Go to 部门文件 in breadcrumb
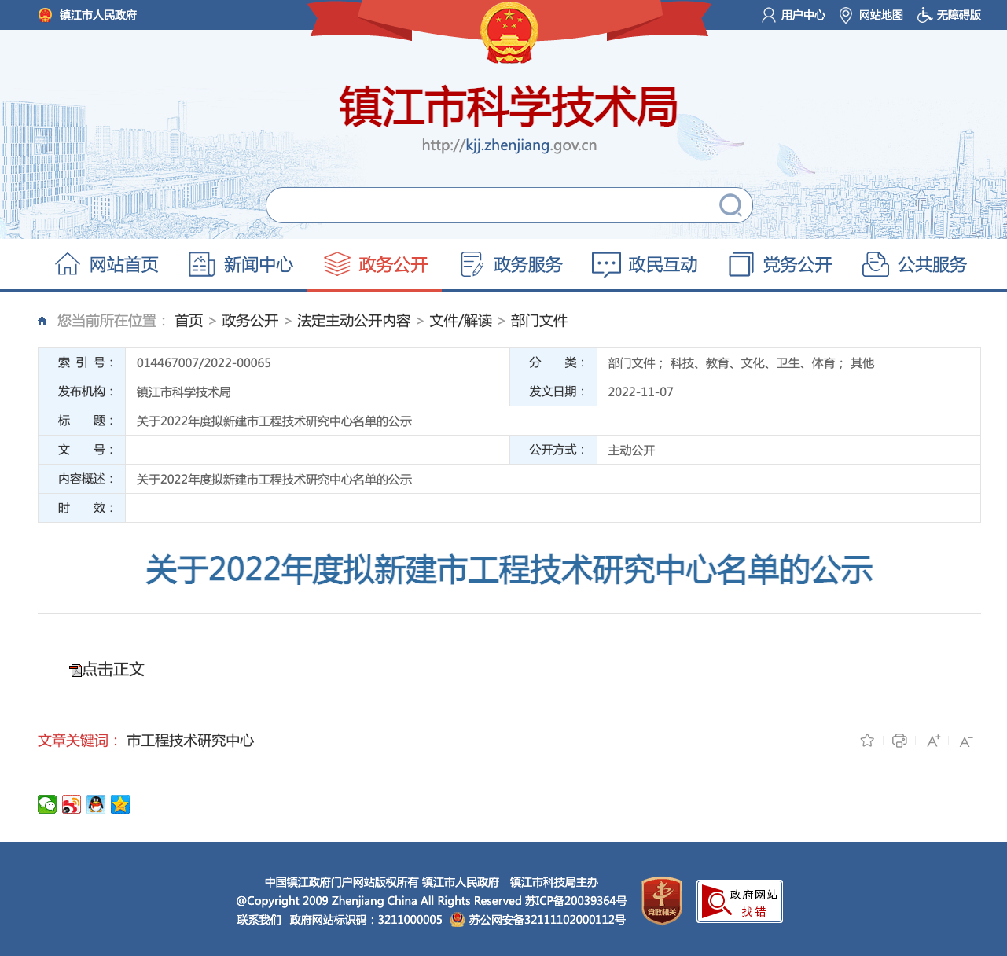This screenshot has height=956, width=1007. [x=539, y=321]
